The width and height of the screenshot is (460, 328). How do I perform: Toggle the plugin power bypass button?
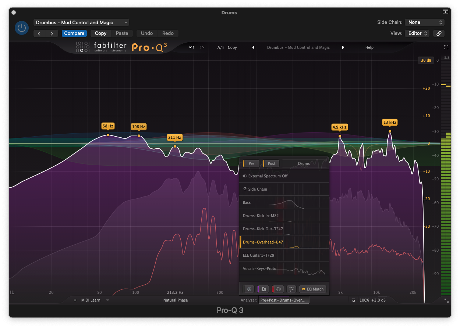coord(22,28)
